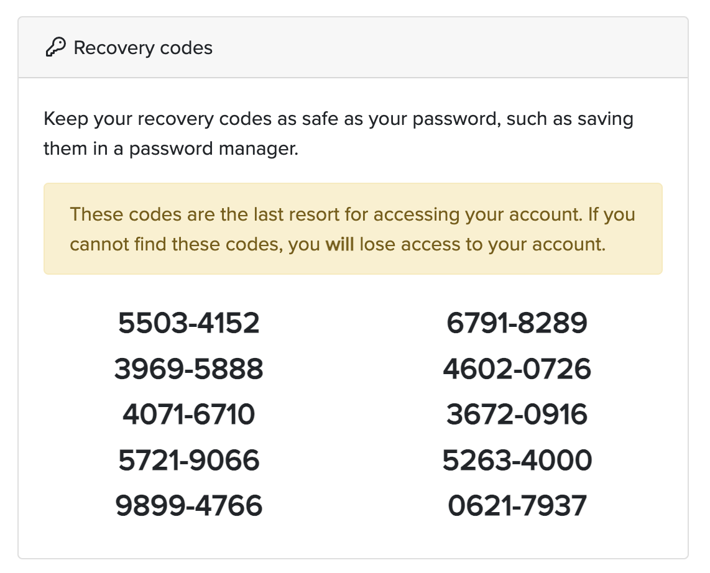Select the warning text about losing account access
The width and height of the screenshot is (710, 573).
point(352,214)
